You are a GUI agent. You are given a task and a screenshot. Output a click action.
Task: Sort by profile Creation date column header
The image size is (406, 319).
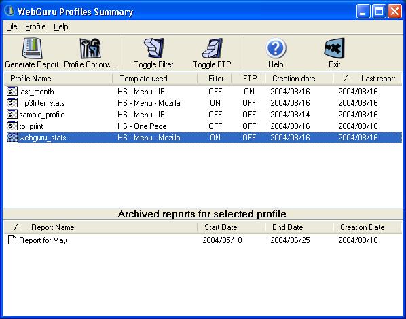[299, 79]
